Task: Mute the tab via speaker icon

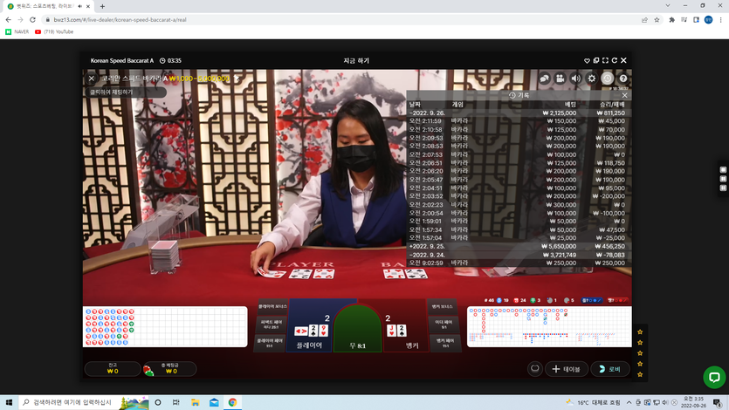Action: point(80,6)
